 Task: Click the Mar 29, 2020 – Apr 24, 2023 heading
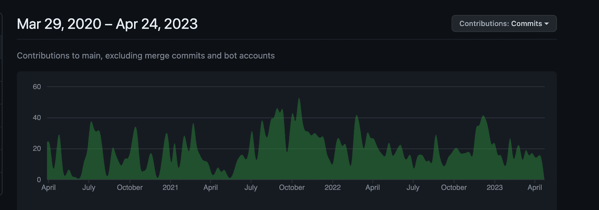coord(107,24)
